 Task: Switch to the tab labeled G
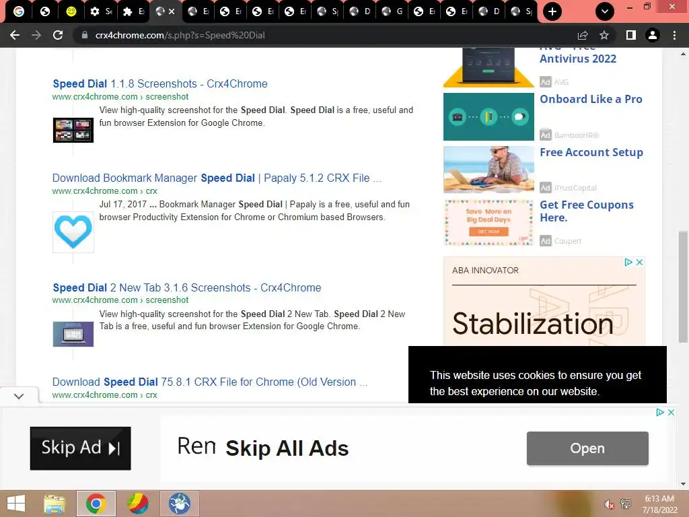pos(392,11)
